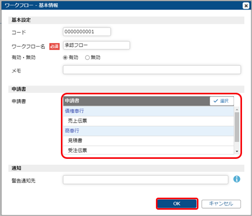
Task: Select the 商奉行 group row
Action: click(x=149, y=131)
